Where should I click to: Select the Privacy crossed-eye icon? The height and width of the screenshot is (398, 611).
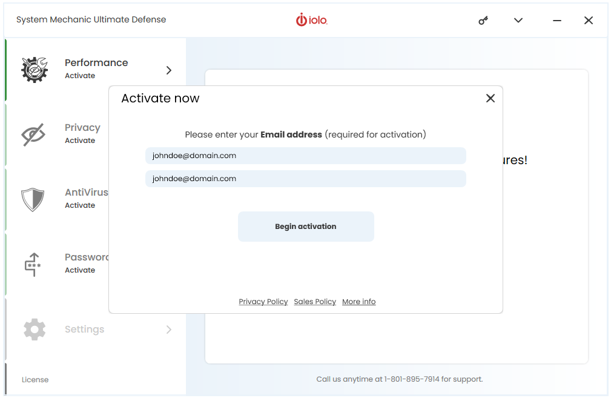[33, 134]
